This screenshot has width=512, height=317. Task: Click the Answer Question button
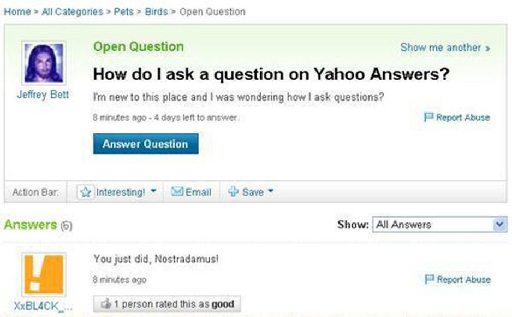coord(146,143)
